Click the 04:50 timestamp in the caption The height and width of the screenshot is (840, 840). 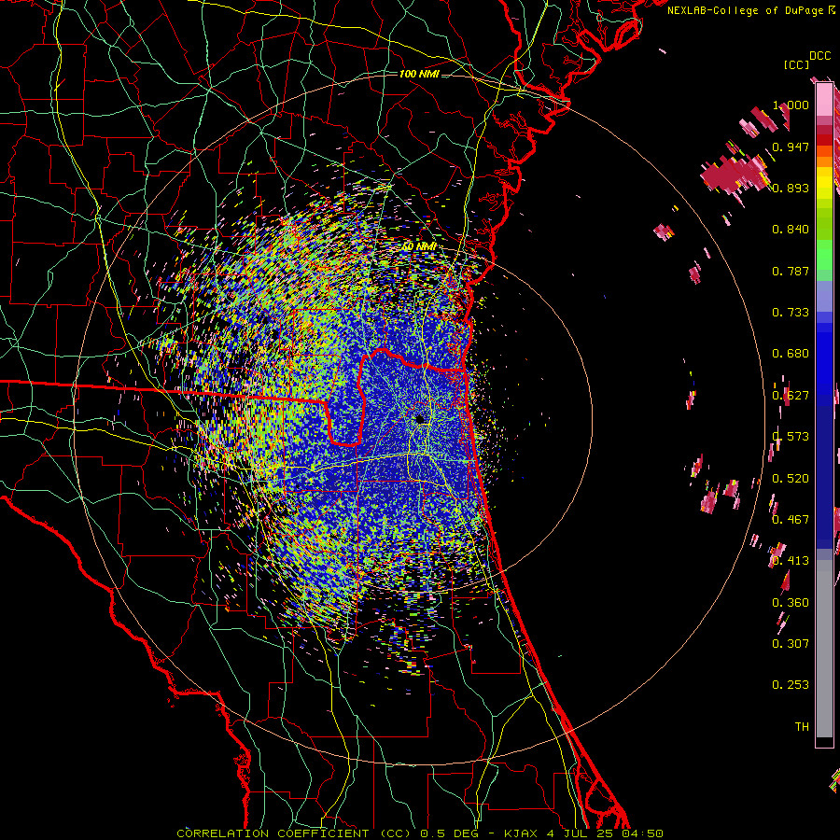[x=642, y=833]
